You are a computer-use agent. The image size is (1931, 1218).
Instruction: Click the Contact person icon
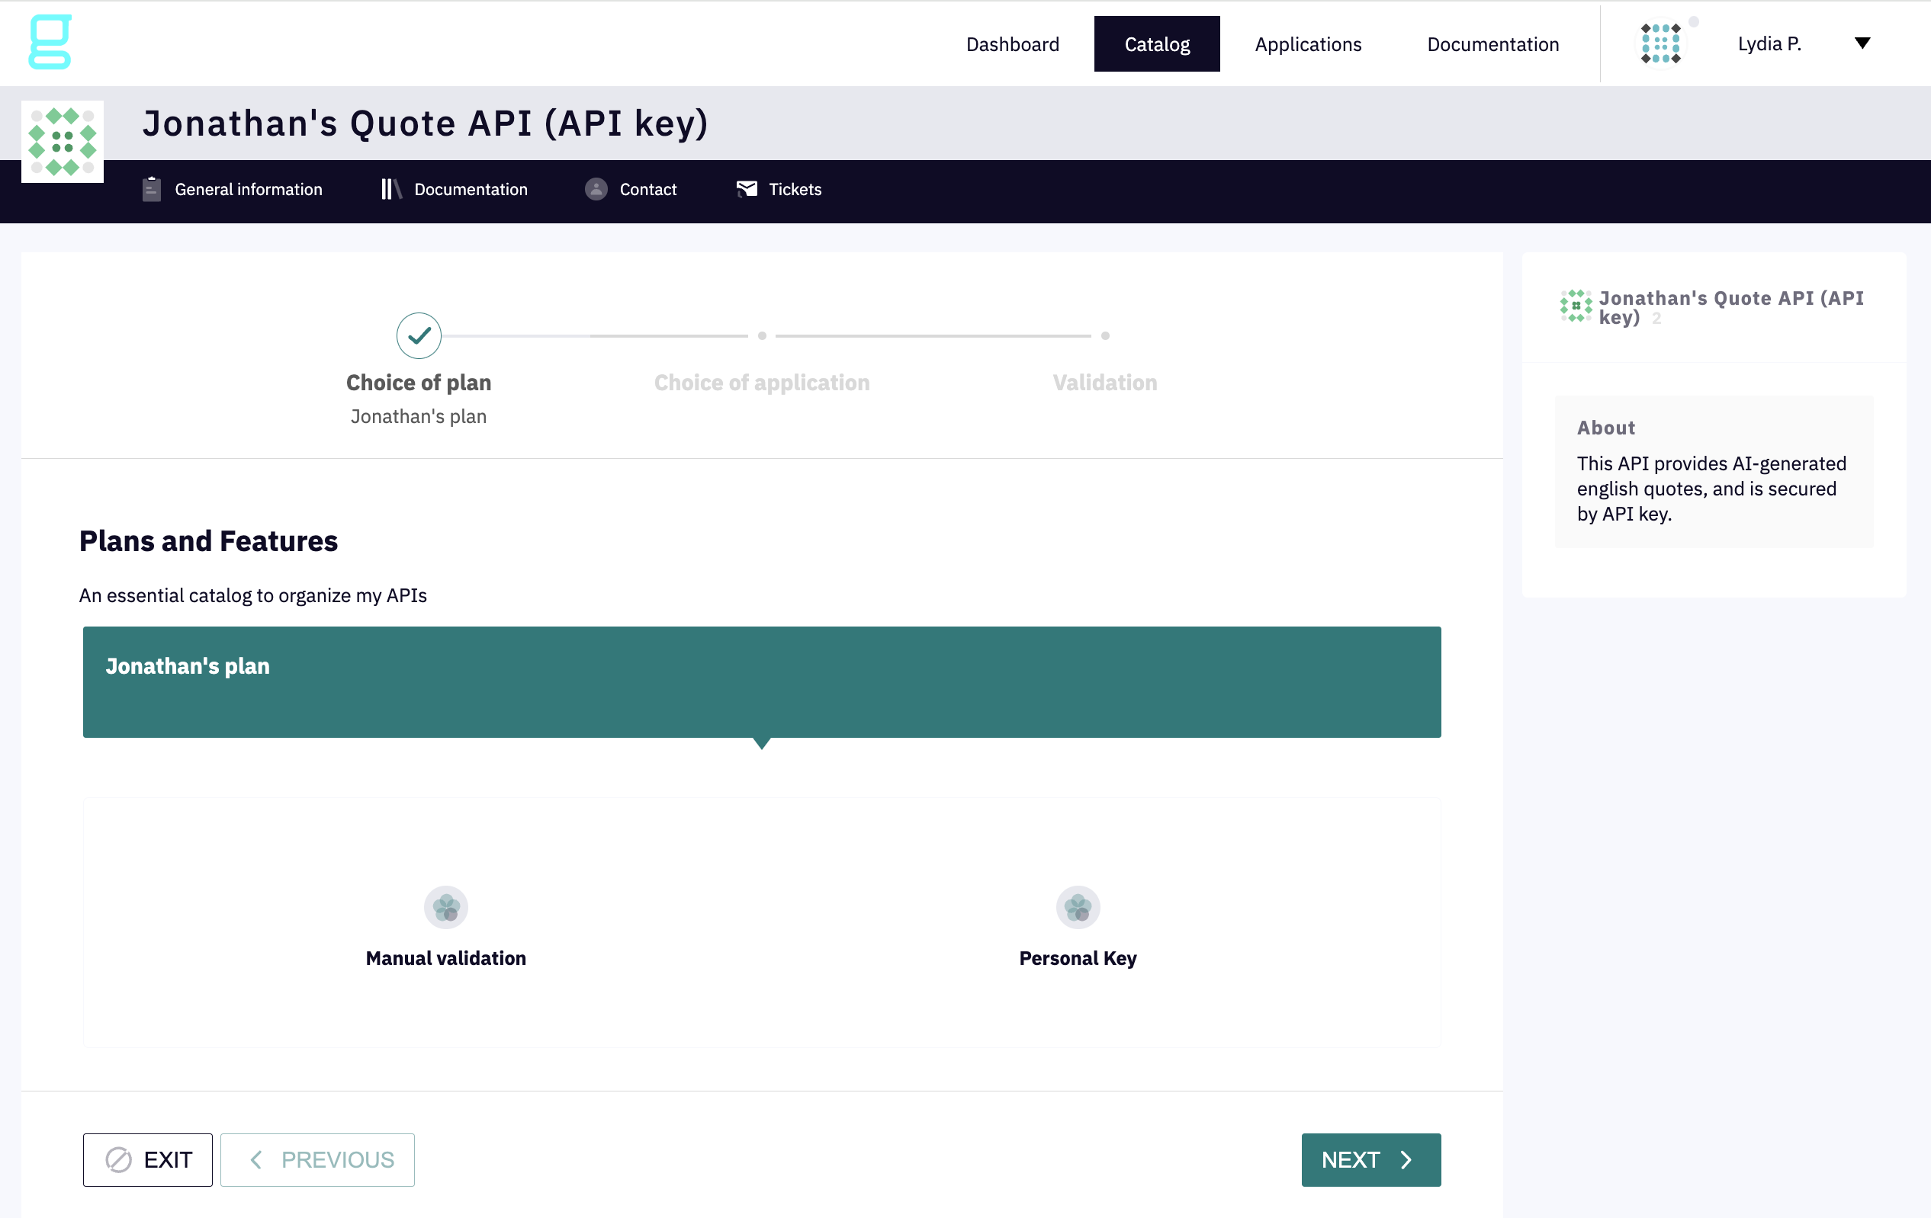[x=596, y=189]
